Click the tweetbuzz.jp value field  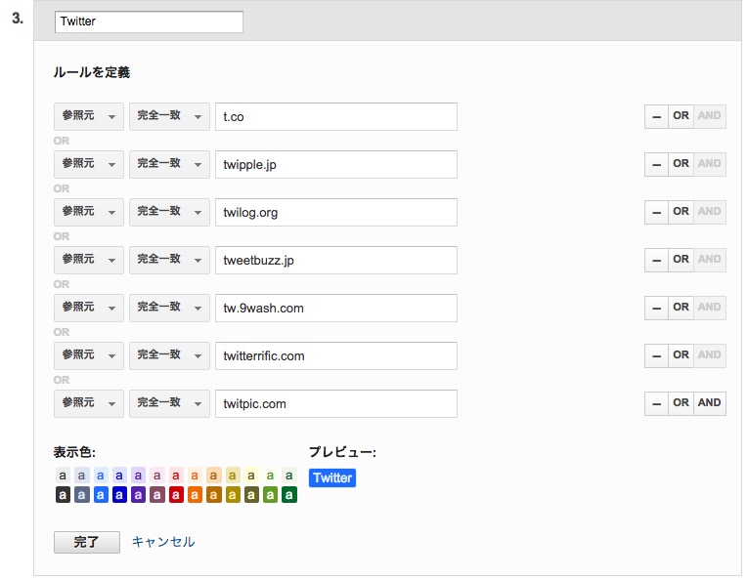tap(336, 260)
